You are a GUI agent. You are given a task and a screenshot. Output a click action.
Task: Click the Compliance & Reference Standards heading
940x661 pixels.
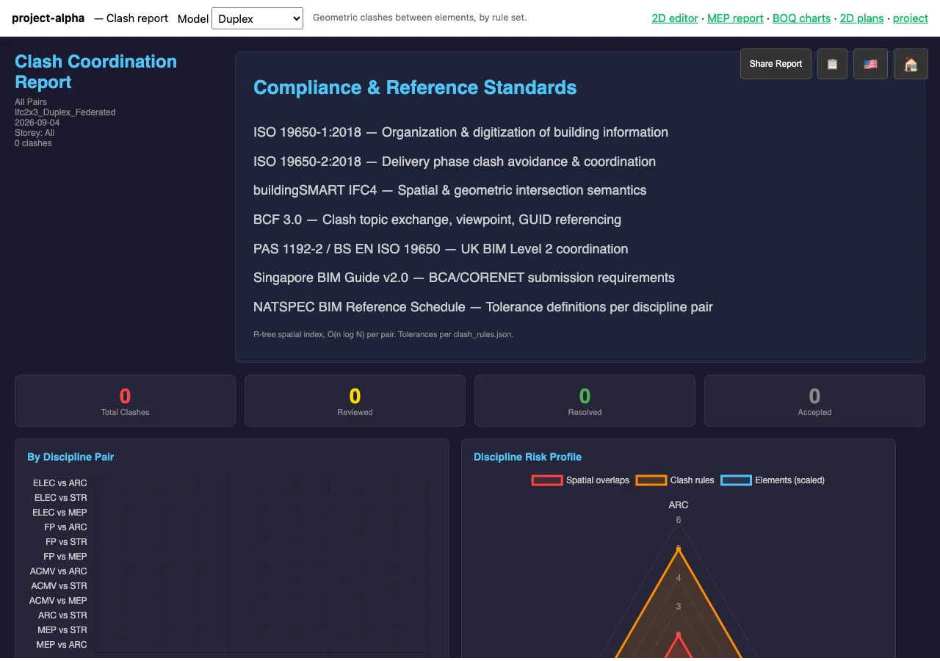pyautogui.click(x=415, y=87)
